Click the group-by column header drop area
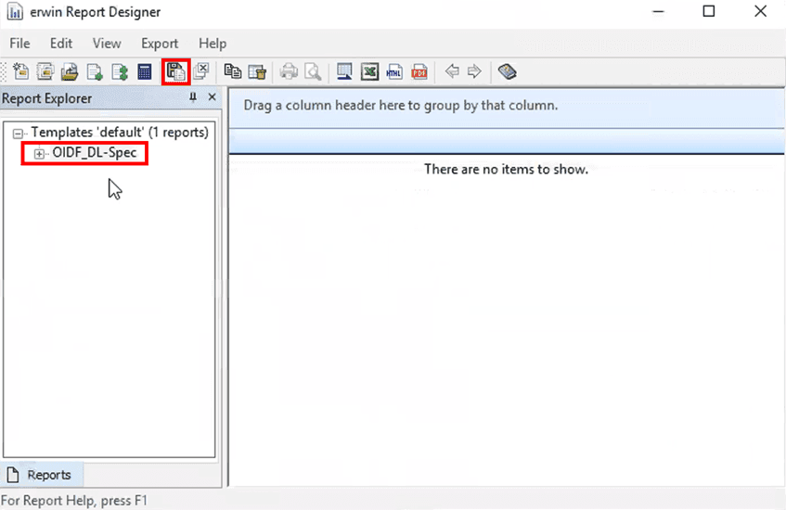Image resolution: width=786 pixels, height=510 pixels. pos(507,107)
